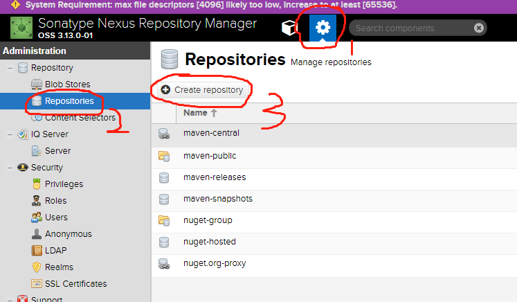
Task: Open the maven-public repository row
Action: (334, 158)
